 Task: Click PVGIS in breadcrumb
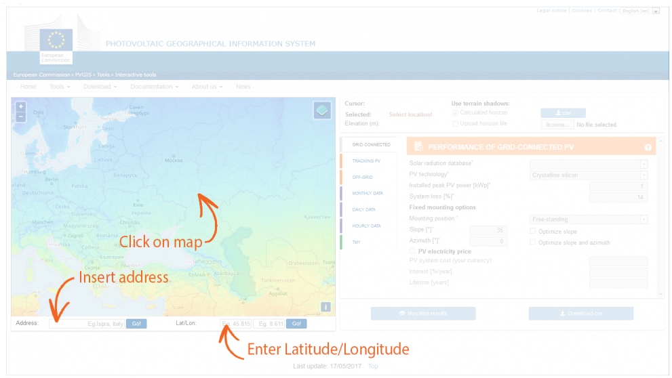coord(83,75)
